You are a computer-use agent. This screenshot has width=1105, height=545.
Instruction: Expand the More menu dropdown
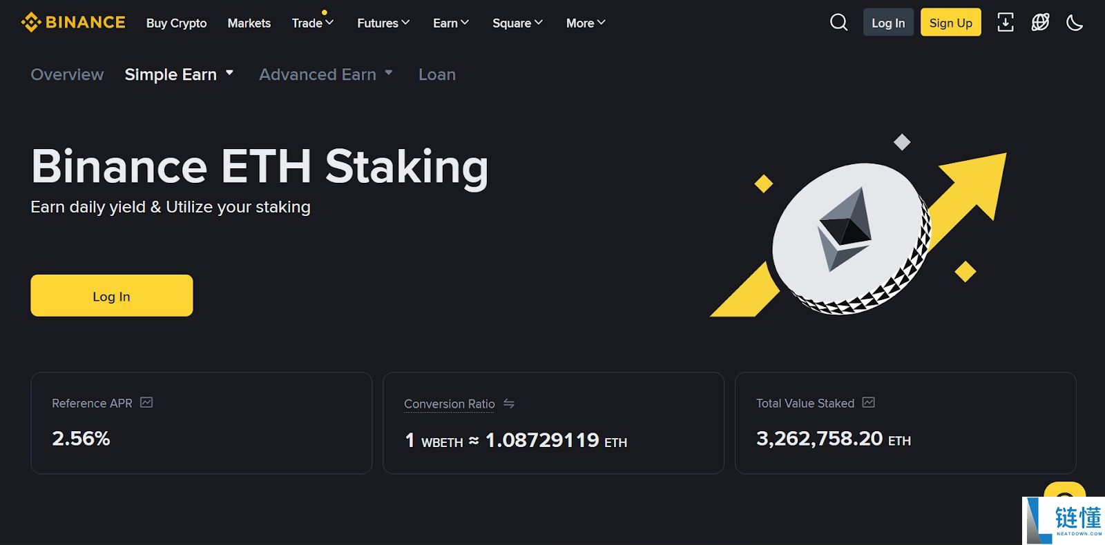[586, 23]
